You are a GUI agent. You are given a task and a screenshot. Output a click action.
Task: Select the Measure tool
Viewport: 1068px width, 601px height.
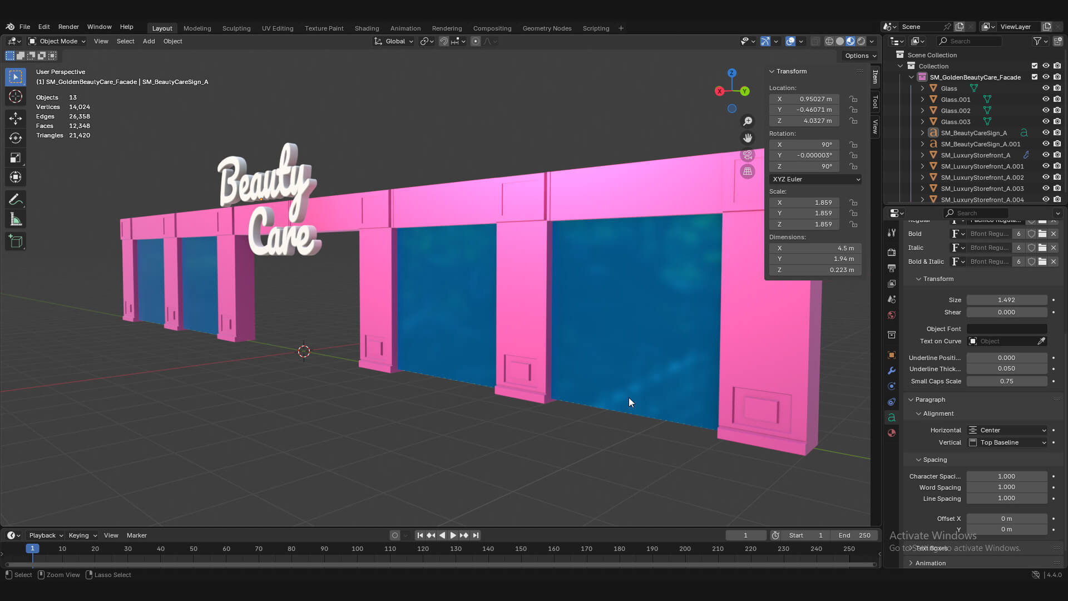pos(16,220)
